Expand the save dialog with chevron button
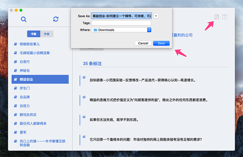The width and height of the screenshot is (243, 157). pyautogui.click(x=156, y=16)
